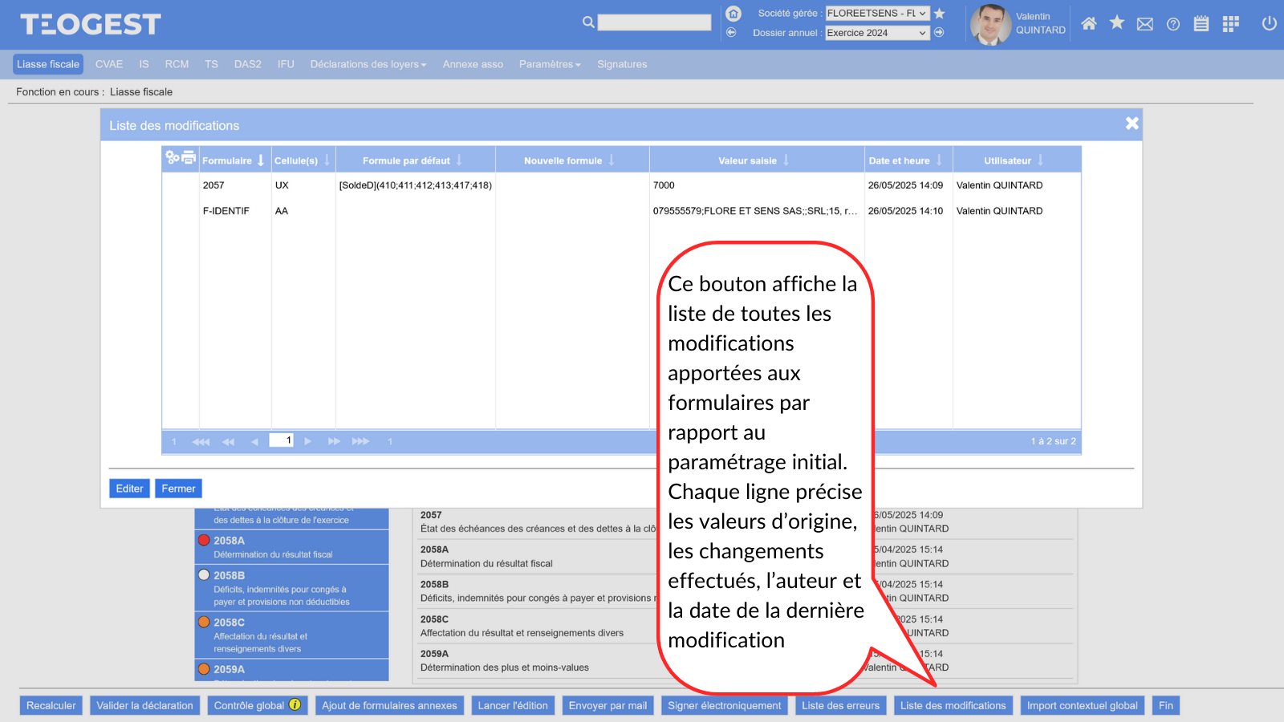
Task: Click the search magnifier icon
Action: tap(588, 22)
